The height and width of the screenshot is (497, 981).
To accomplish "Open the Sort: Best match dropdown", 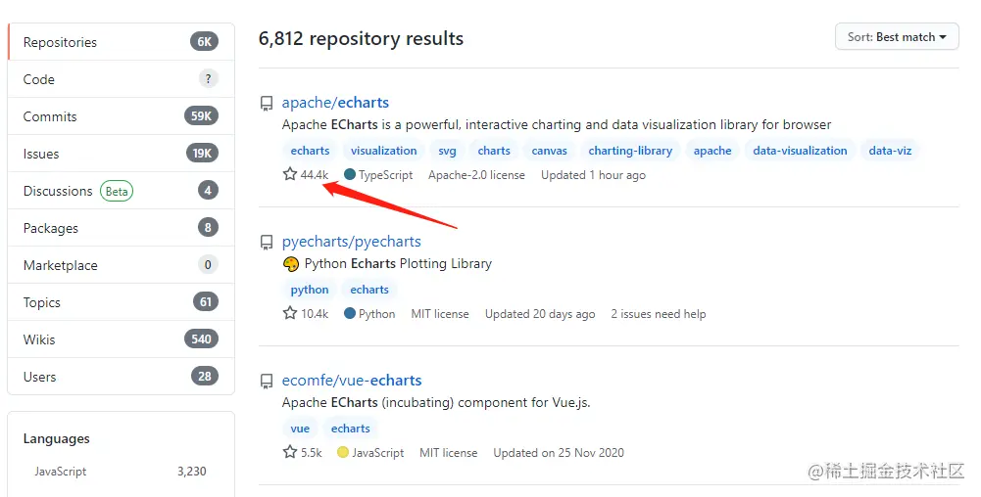I will click(x=897, y=37).
